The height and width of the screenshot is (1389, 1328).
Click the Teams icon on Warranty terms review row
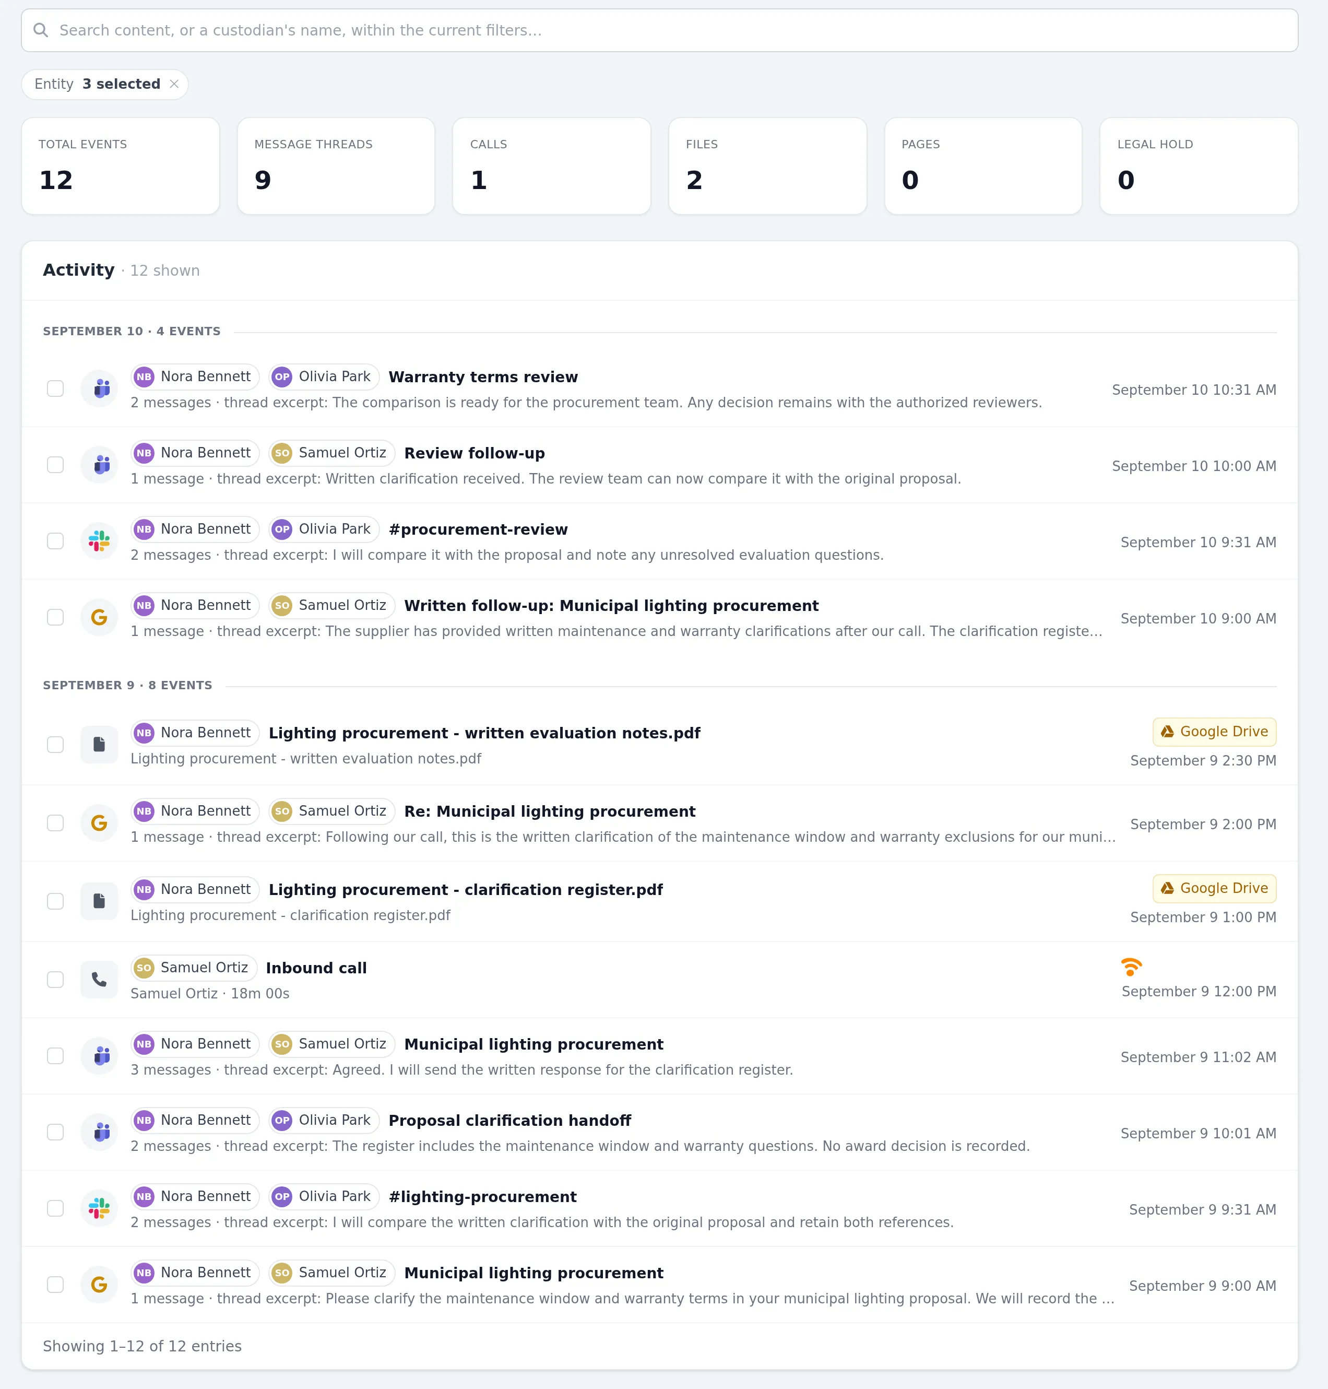(99, 389)
